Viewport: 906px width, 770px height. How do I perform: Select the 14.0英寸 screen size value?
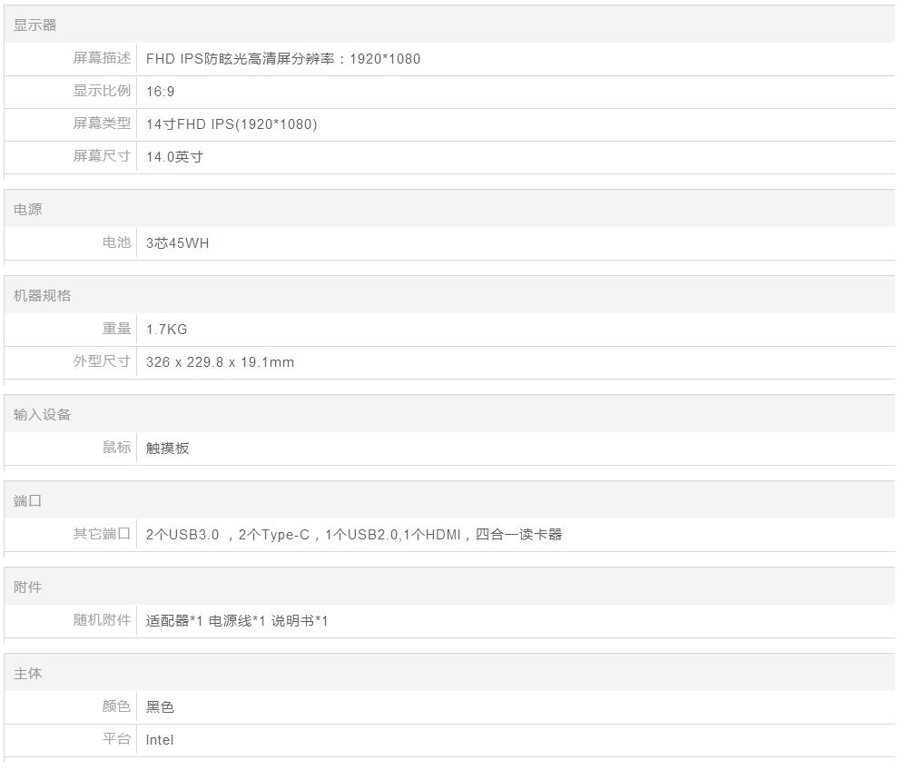pos(174,157)
